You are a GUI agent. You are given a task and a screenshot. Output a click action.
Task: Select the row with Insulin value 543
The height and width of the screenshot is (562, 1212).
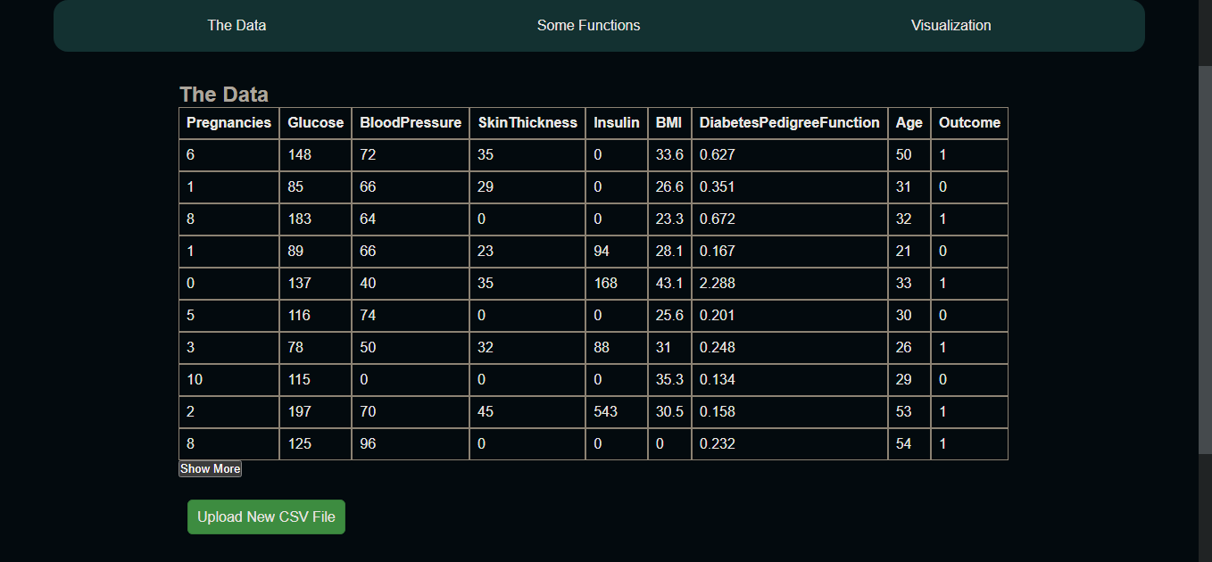point(606,411)
